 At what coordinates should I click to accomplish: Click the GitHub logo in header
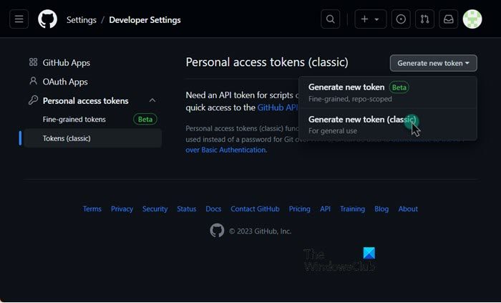click(47, 19)
